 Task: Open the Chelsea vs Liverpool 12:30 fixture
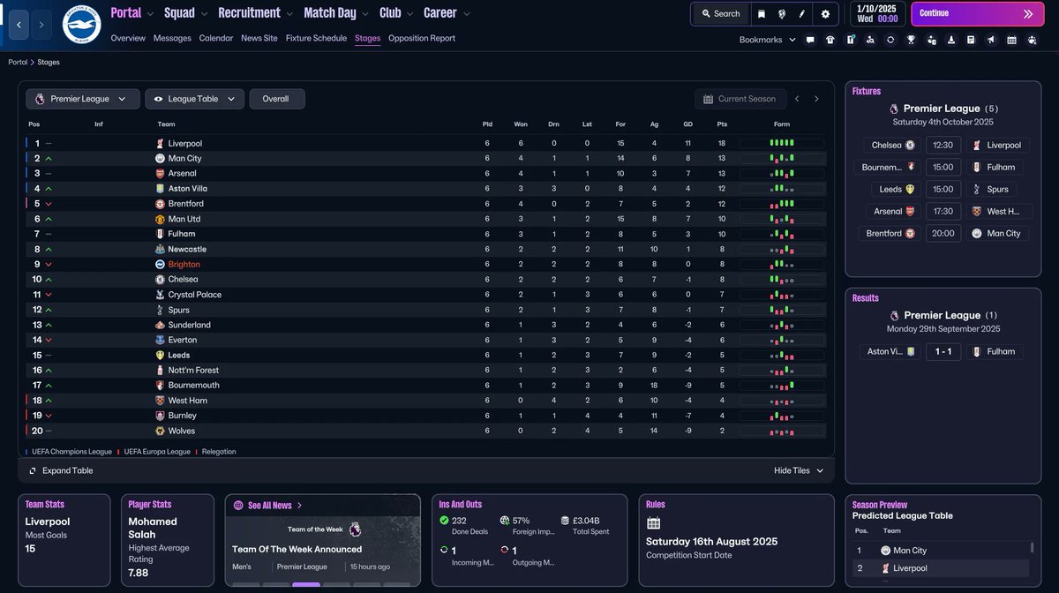coord(943,145)
